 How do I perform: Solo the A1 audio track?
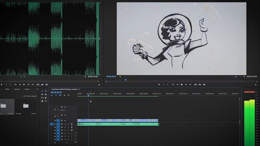point(68,124)
